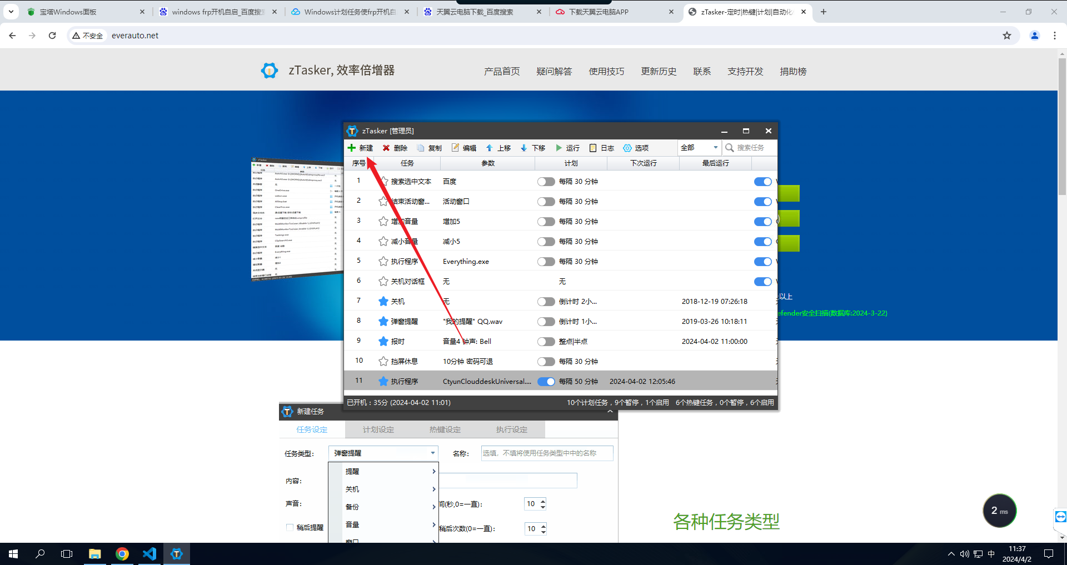The image size is (1067, 565).
Task: Open the 更新历史 menu item
Action: click(659, 71)
